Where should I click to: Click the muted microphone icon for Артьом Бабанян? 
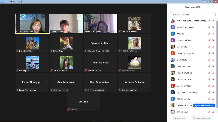coord(209,40)
